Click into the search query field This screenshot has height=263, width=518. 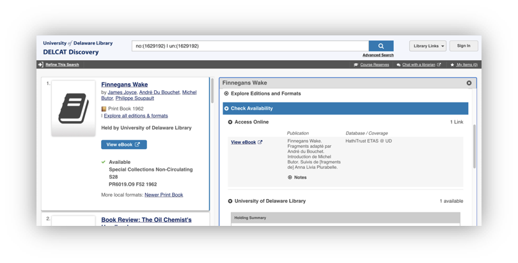[250, 46]
